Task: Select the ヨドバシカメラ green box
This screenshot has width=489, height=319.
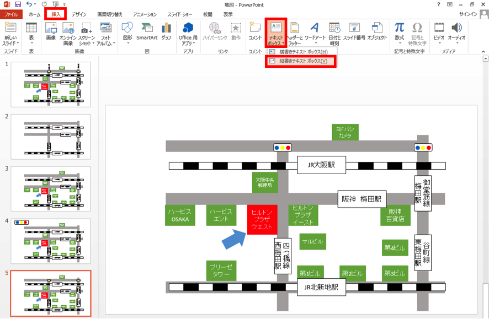Action: [345, 132]
